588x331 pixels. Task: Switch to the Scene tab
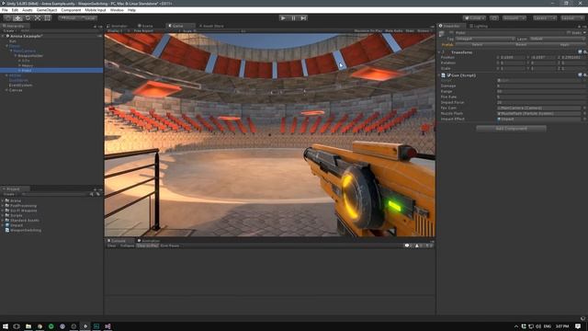click(145, 26)
